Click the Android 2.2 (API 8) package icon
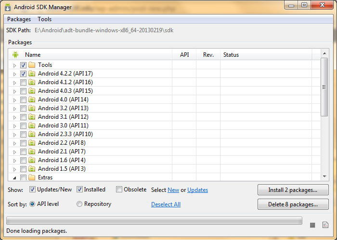The image size is (337, 240). coord(32,143)
